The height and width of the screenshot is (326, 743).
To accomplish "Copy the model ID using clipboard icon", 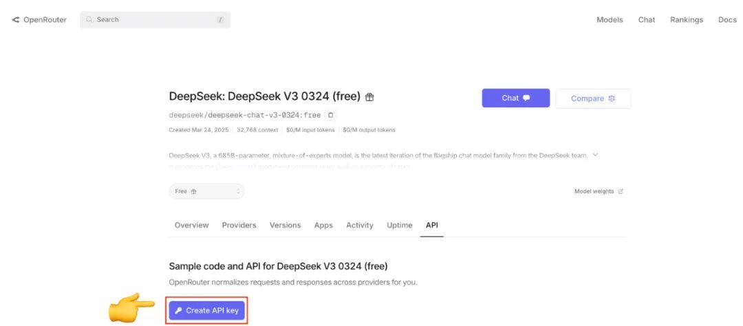I will (331, 115).
